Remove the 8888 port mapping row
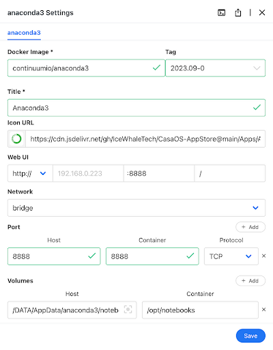 click(x=263, y=256)
